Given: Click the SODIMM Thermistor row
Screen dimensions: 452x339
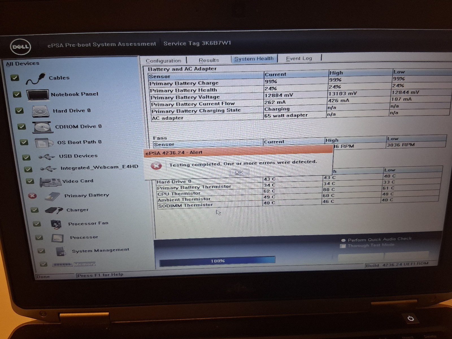Looking at the screenshot, I should [298, 203].
